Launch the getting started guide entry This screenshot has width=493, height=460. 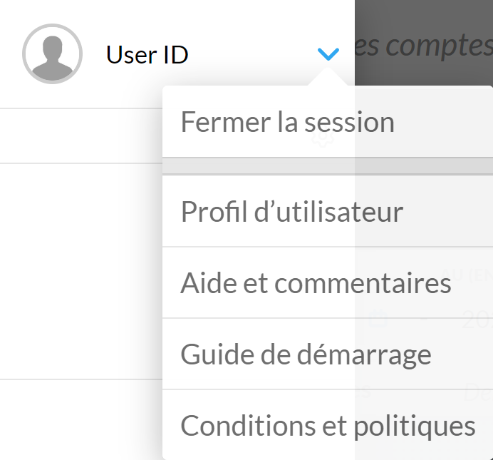pyautogui.click(x=306, y=354)
